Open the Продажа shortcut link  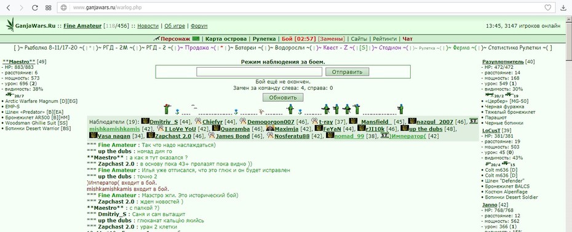point(196,48)
